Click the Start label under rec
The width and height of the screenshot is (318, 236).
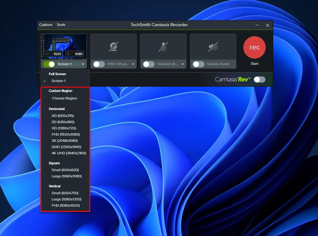[255, 64]
